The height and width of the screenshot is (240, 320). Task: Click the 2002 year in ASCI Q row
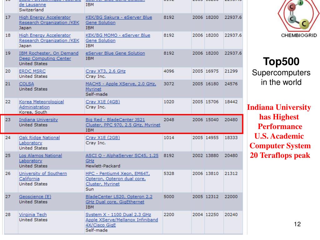[x=197, y=156]
